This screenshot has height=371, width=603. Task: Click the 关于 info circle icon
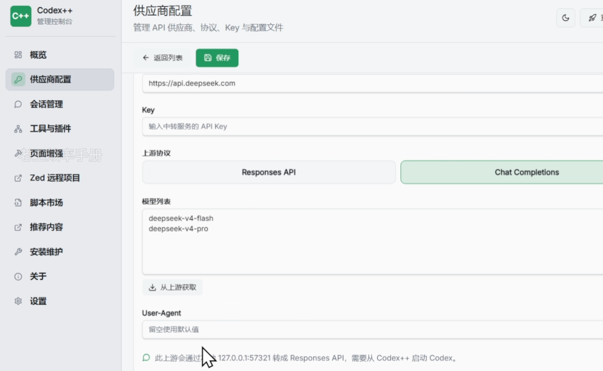click(x=18, y=276)
